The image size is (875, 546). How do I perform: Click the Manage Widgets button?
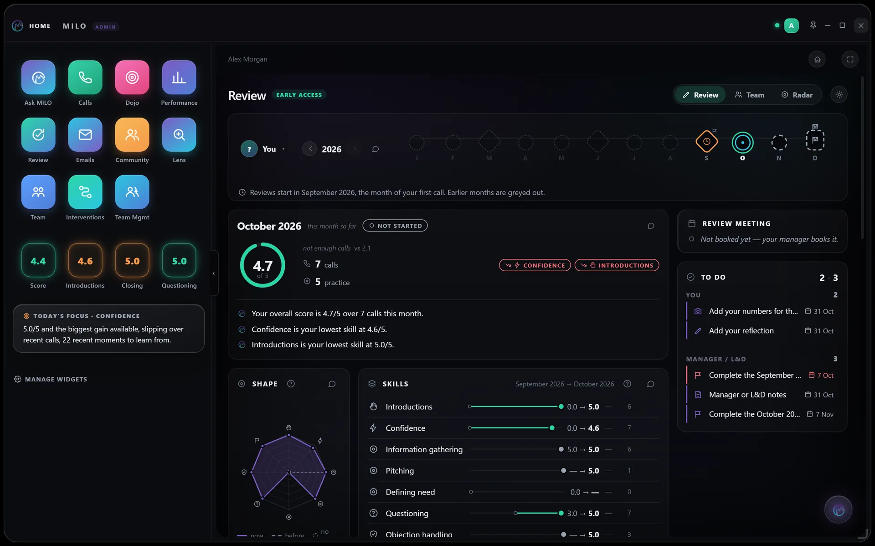[x=51, y=379]
